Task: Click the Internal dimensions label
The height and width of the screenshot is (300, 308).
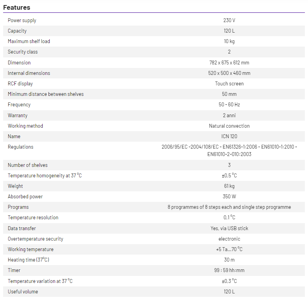Action: click(29, 73)
